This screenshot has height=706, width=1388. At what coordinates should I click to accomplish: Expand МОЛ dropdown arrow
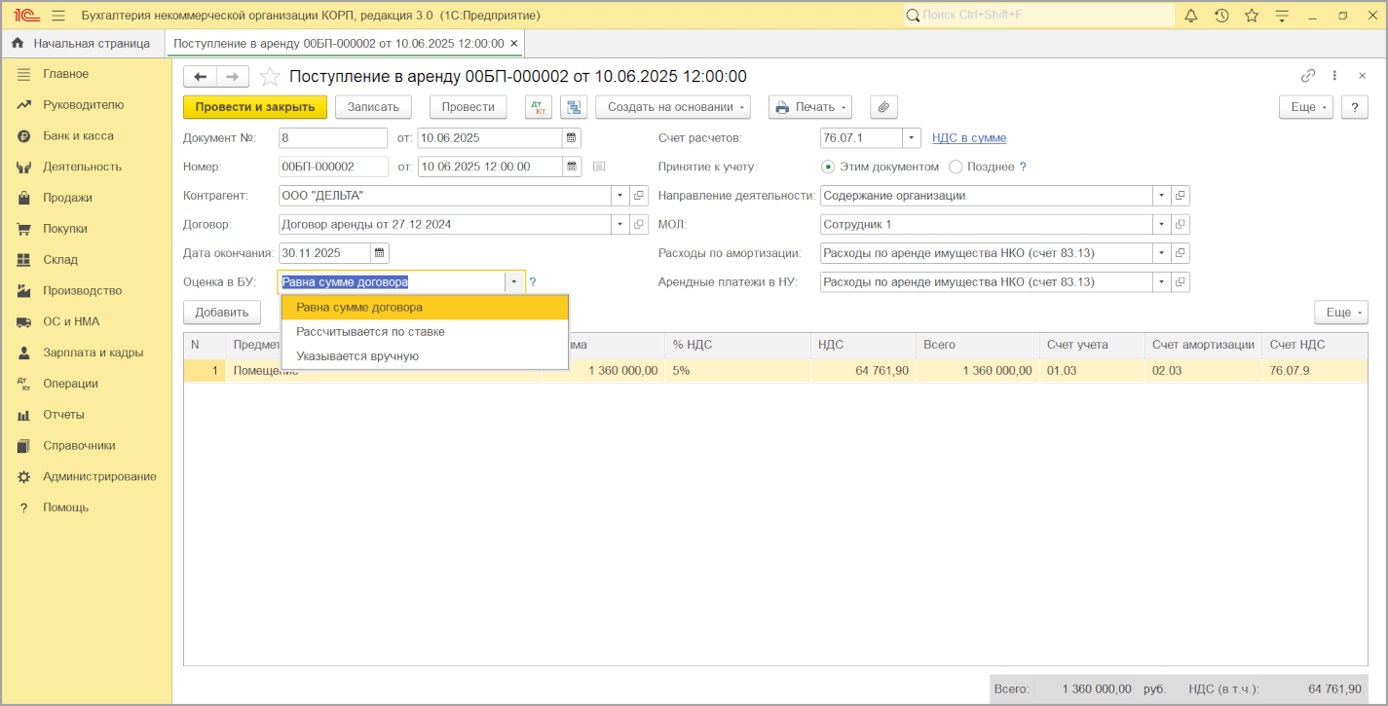pyautogui.click(x=1161, y=224)
